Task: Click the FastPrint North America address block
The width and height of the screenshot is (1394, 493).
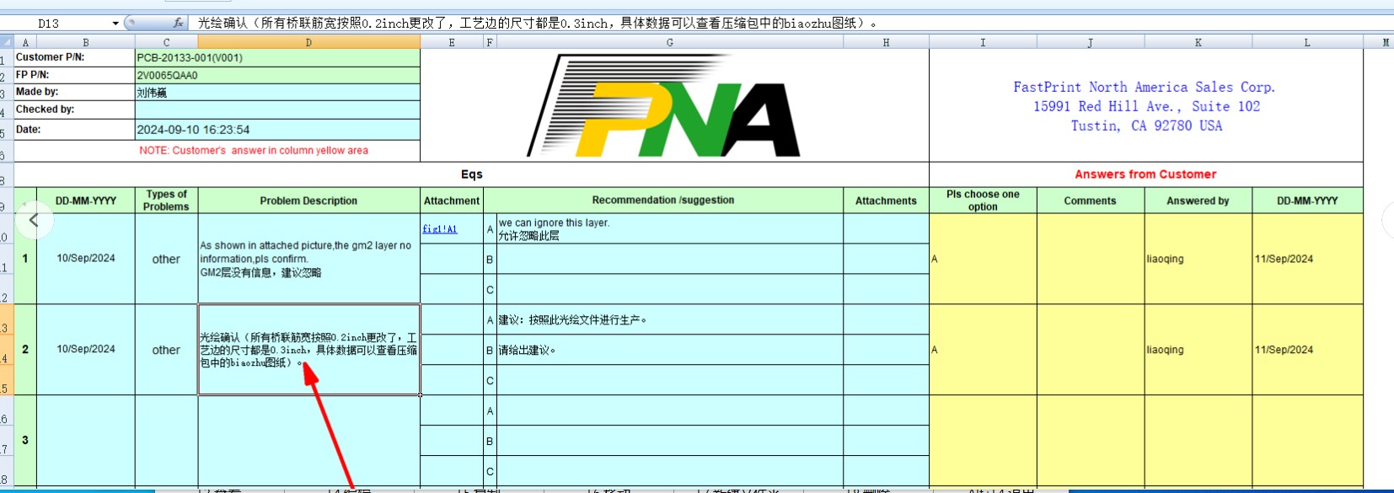Action: pyautogui.click(x=1145, y=106)
